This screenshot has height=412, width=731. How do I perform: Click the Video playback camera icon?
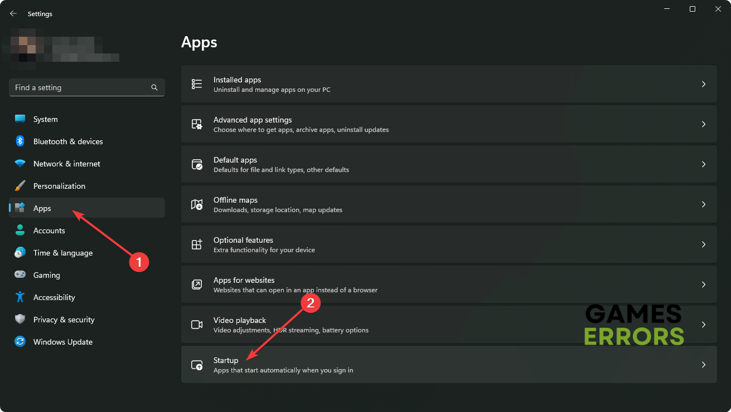tap(197, 325)
